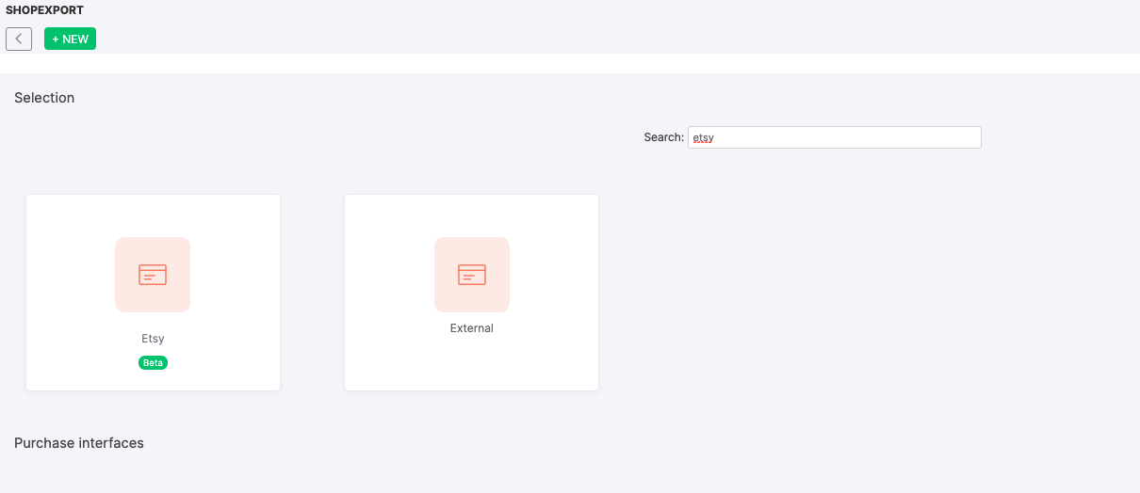Click the Purchase interfaces heading
Image resolution: width=1140 pixels, height=493 pixels.
[x=79, y=442]
